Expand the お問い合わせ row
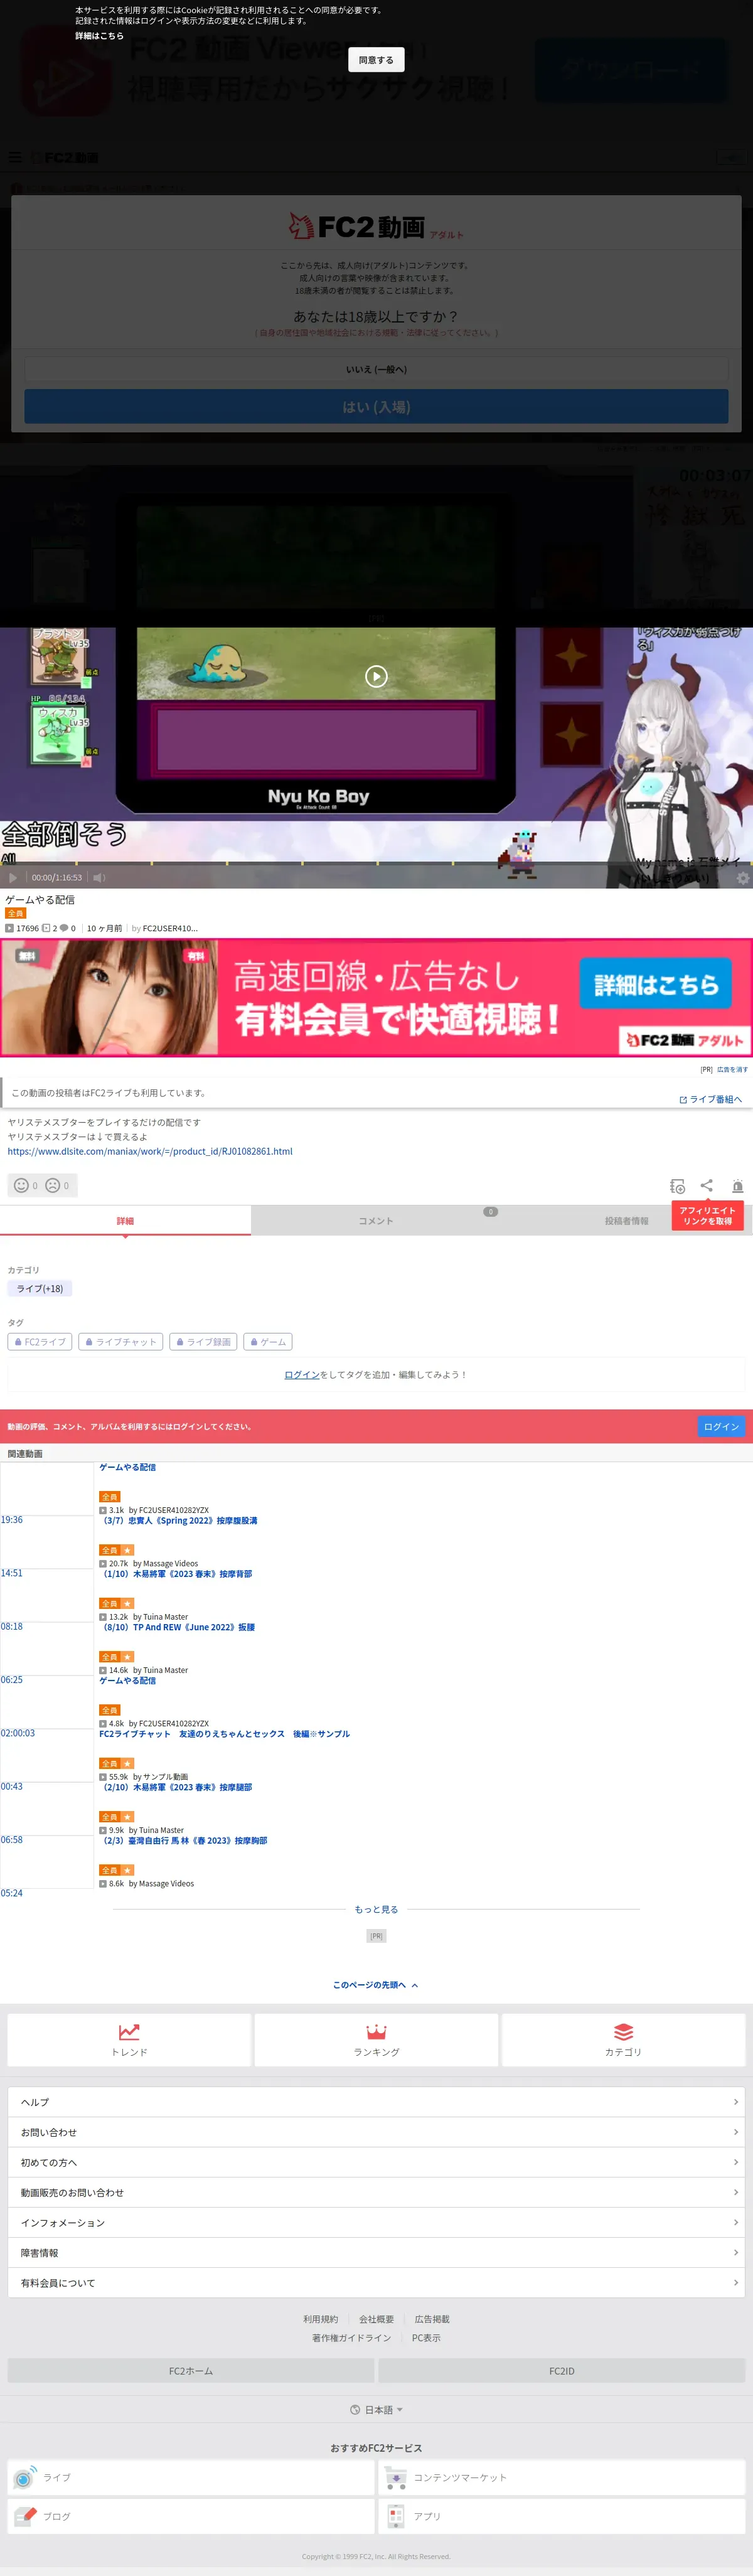This screenshot has height=2576, width=753. 376,2132
